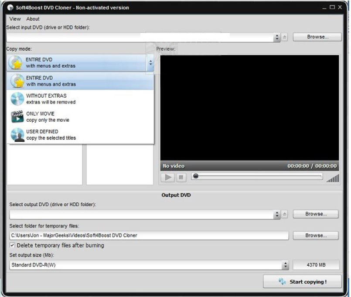Open the View menu
The width and height of the screenshot is (351, 297).
[15, 19]
